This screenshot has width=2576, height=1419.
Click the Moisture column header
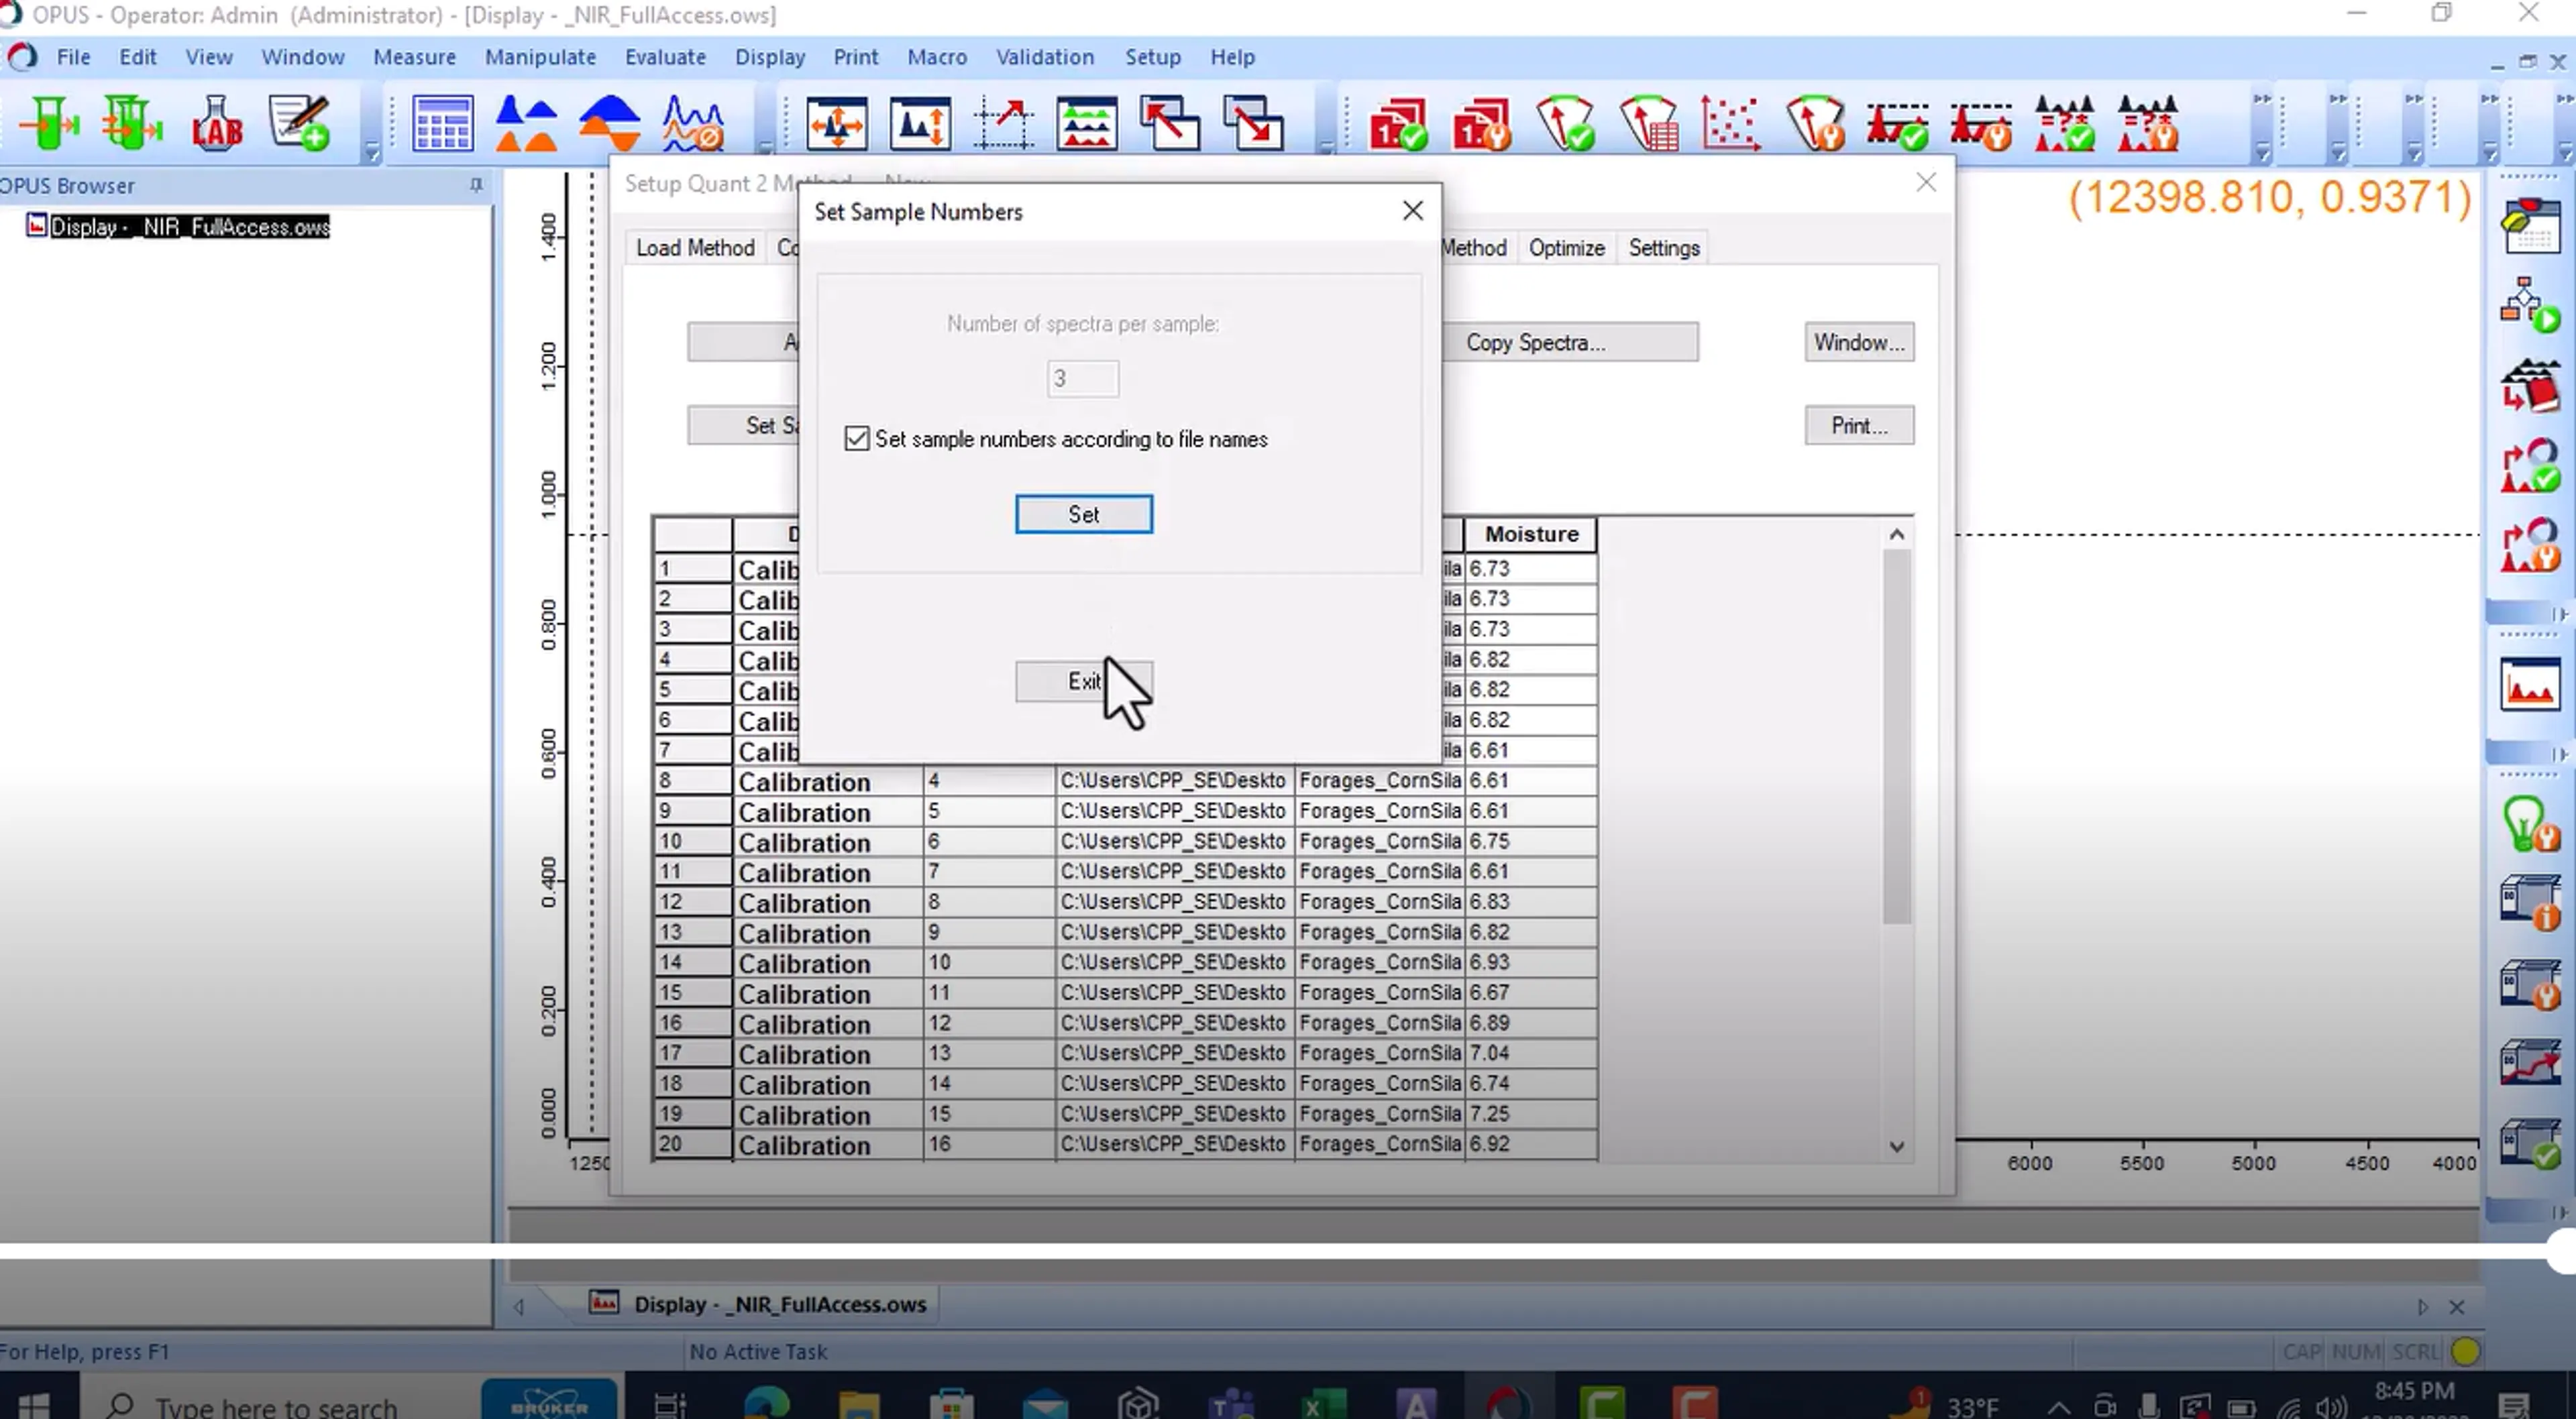coord(1530,534)
